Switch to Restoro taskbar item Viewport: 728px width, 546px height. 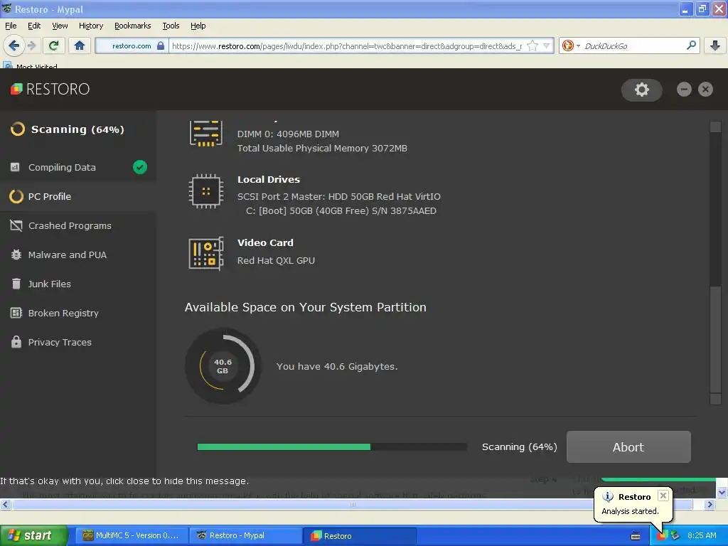[x=360, y=536]
